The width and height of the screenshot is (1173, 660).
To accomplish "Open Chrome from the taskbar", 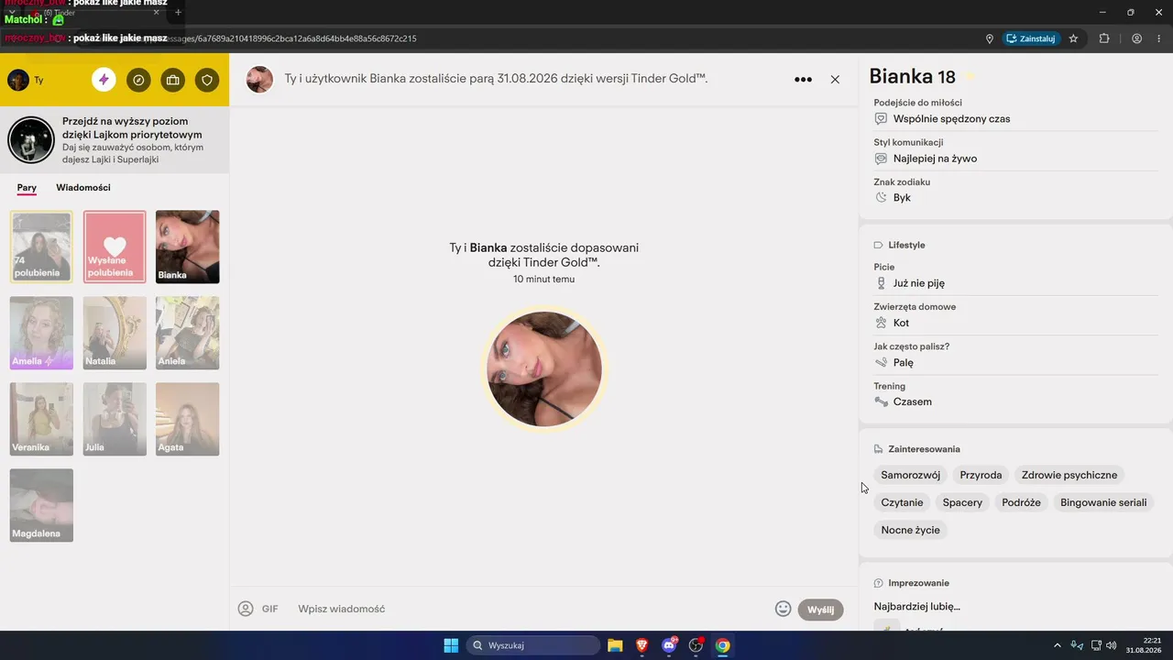I will [x=723, y=645].
